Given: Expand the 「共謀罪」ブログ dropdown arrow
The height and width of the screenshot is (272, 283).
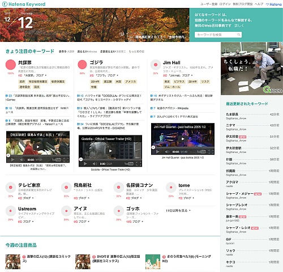Looking at the screenshot, I should tap(46, 75).
